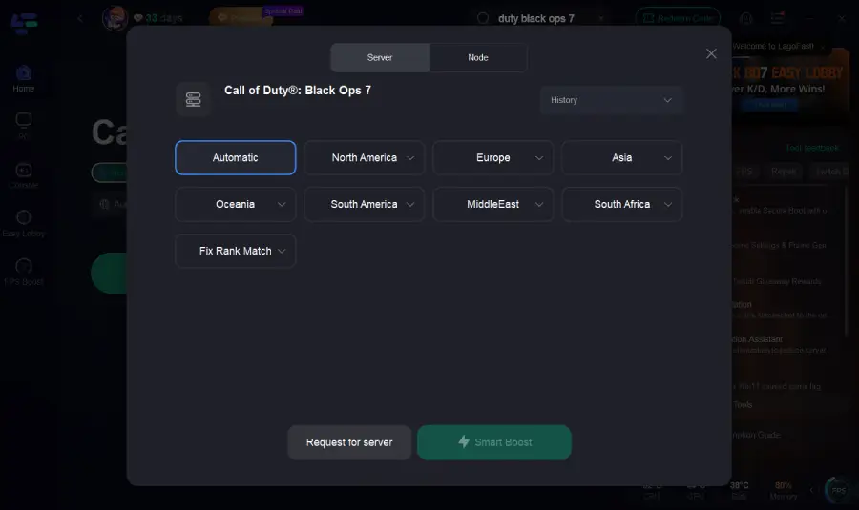859x510 pixels.
Task: Open the Welcome to LagoFast tab
Action: [x=773, y=47]
